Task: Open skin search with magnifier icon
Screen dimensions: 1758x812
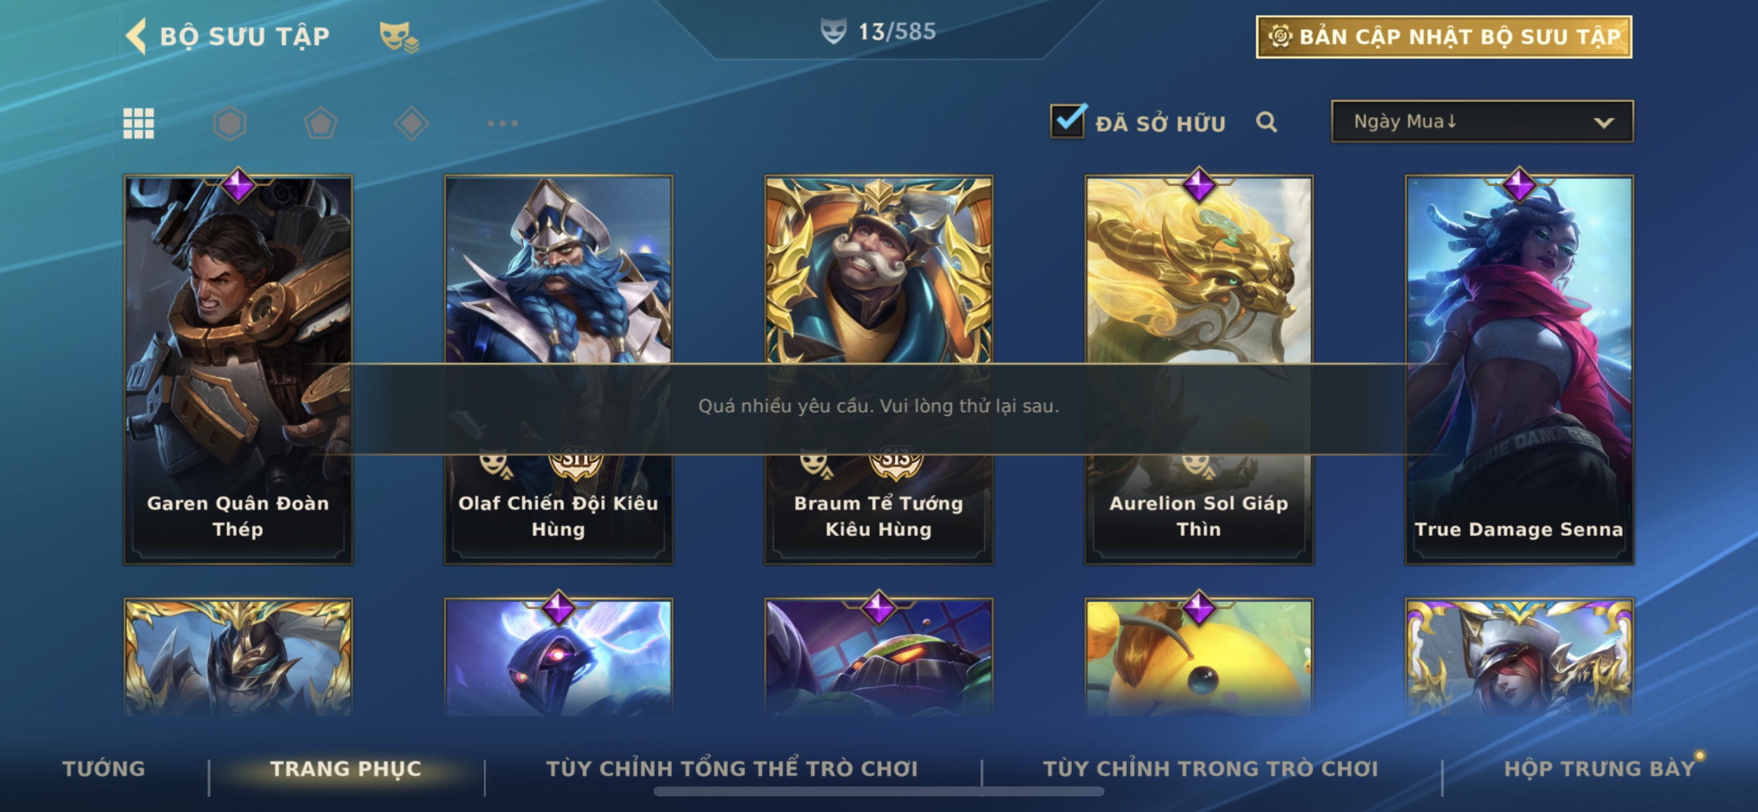Action: [x=1267, y=122]
